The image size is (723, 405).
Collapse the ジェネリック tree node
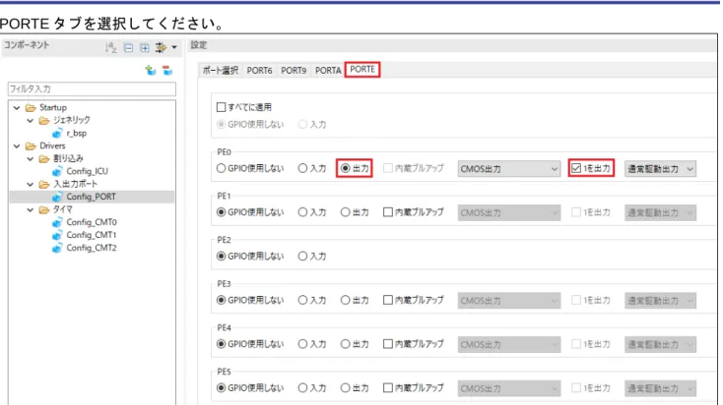(x=30, y=121)
